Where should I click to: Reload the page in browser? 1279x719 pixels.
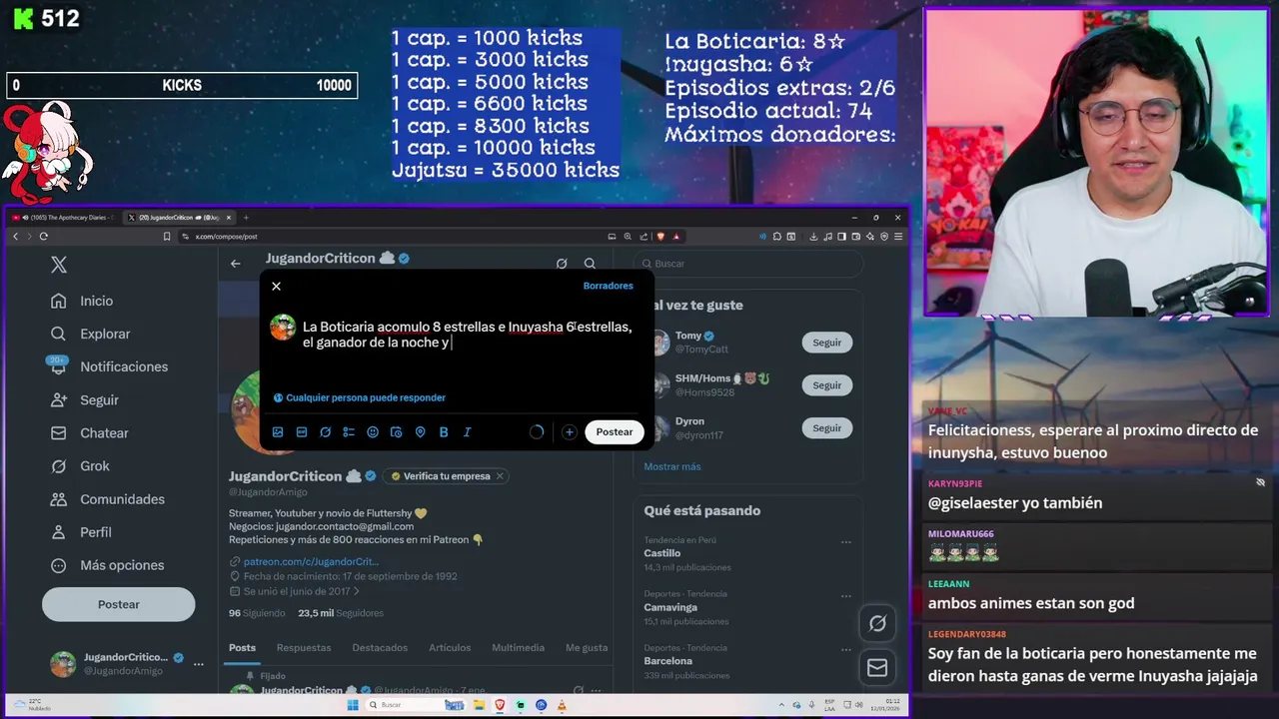click(x=44, y=237)
